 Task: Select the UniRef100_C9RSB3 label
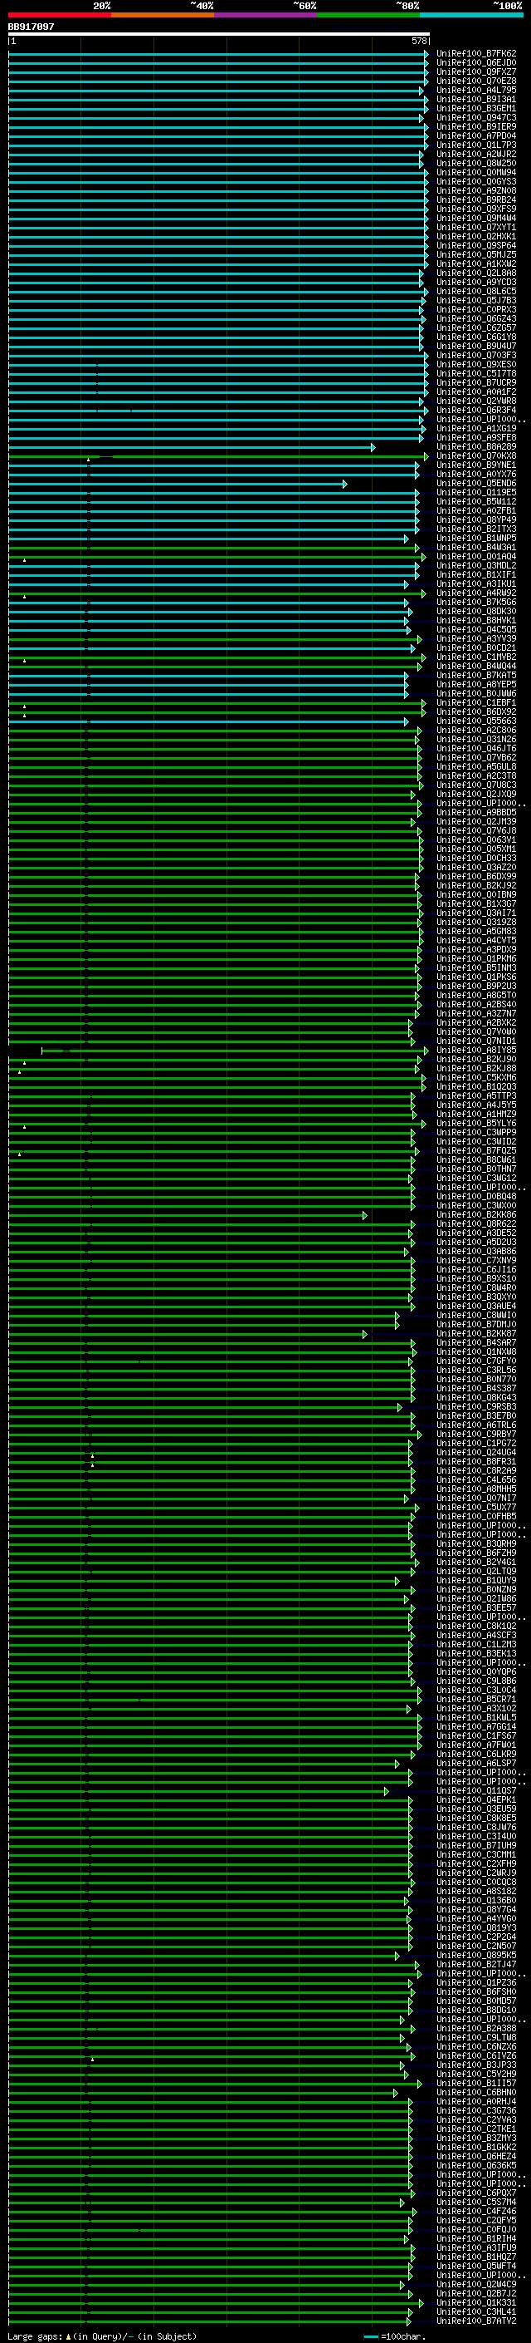(476, 1407)
